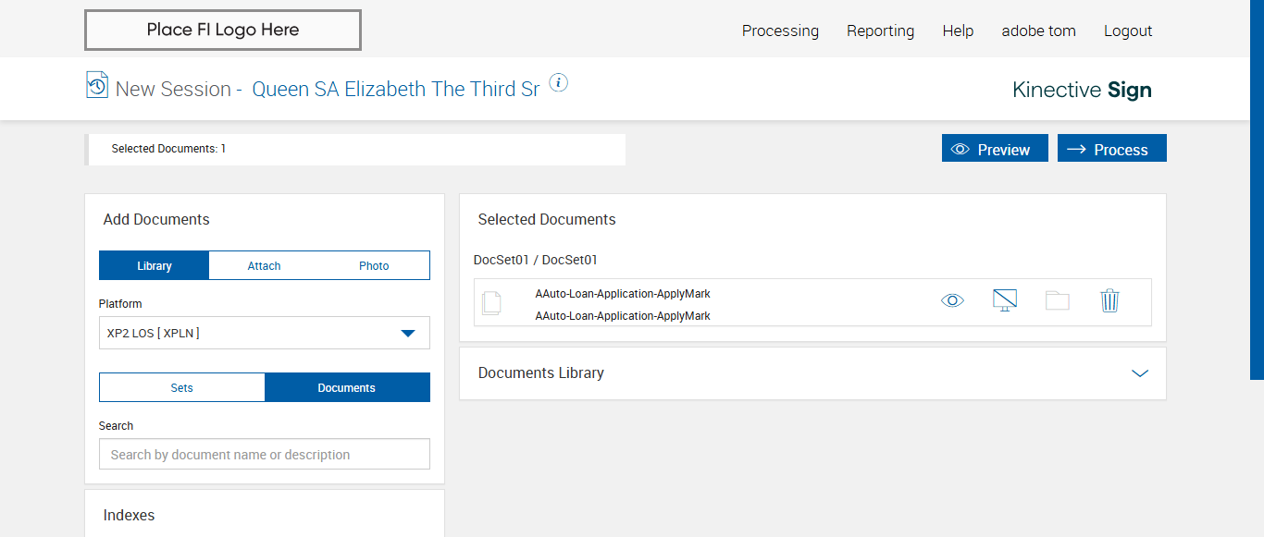1264x537 pixels.
Task: Switch to the Photo option
Action: (x=374, y=265)
